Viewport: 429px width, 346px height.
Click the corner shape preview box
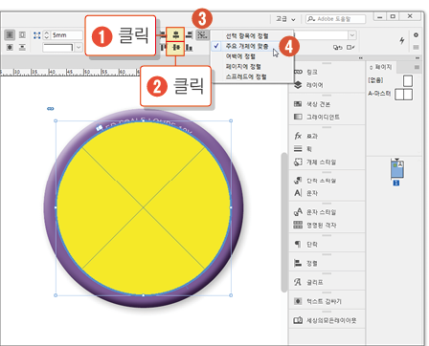[x=58, y=48]
